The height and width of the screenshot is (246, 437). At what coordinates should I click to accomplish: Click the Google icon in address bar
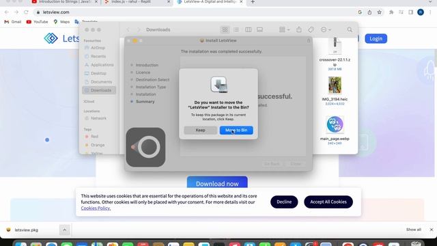click(360, 12)
